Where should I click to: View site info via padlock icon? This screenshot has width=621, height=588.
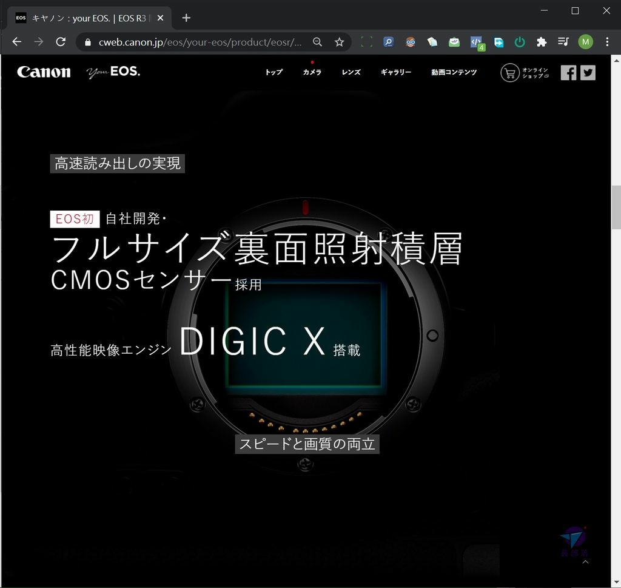coord(88,42)
